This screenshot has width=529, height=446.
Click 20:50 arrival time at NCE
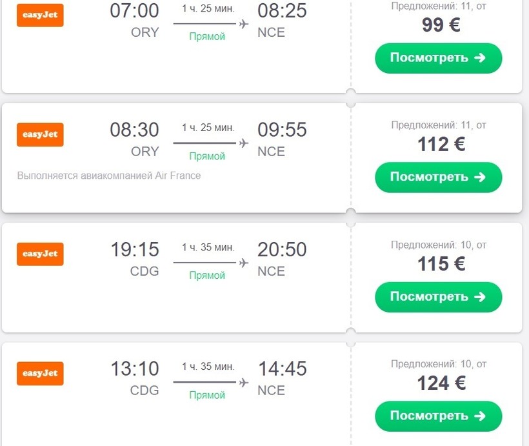[x=282, y=249]
